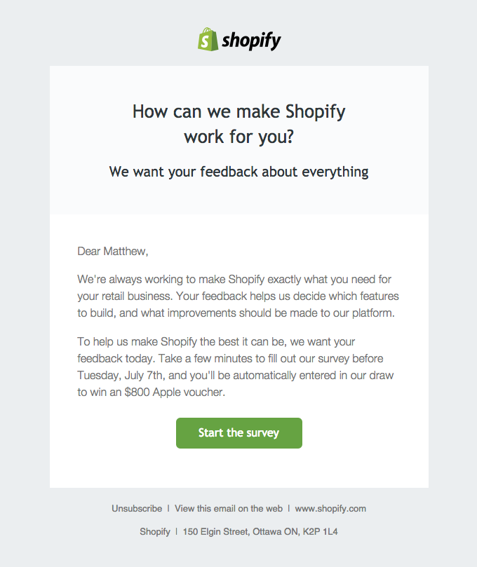Select the headline How can we make Shopify work
The width and height of the screenshot is (477, 567).
238,123
